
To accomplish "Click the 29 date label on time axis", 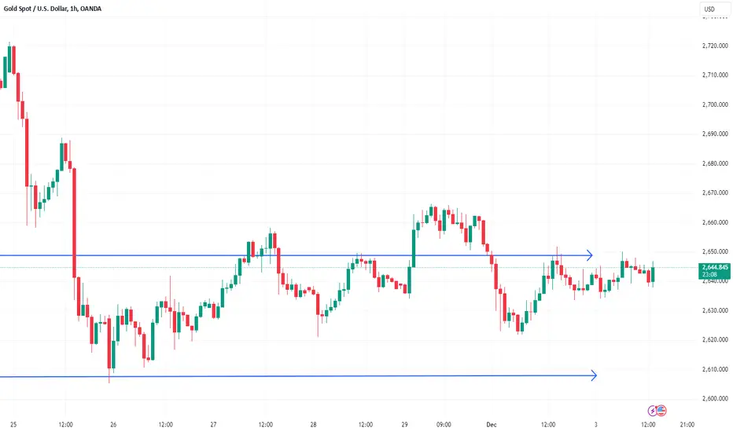I will click(404, 424).
